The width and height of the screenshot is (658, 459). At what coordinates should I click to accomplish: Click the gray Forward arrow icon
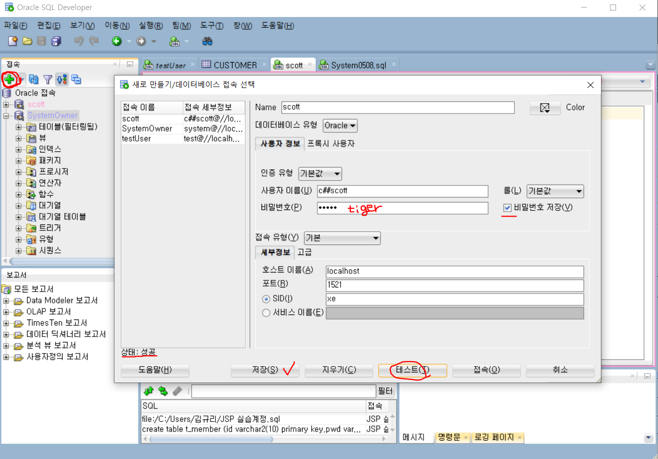click(x=141, y=41)
